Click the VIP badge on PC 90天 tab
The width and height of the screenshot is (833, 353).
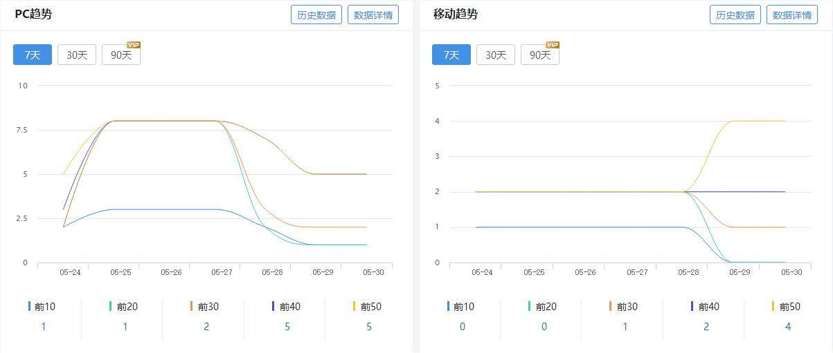click(134, 45)
